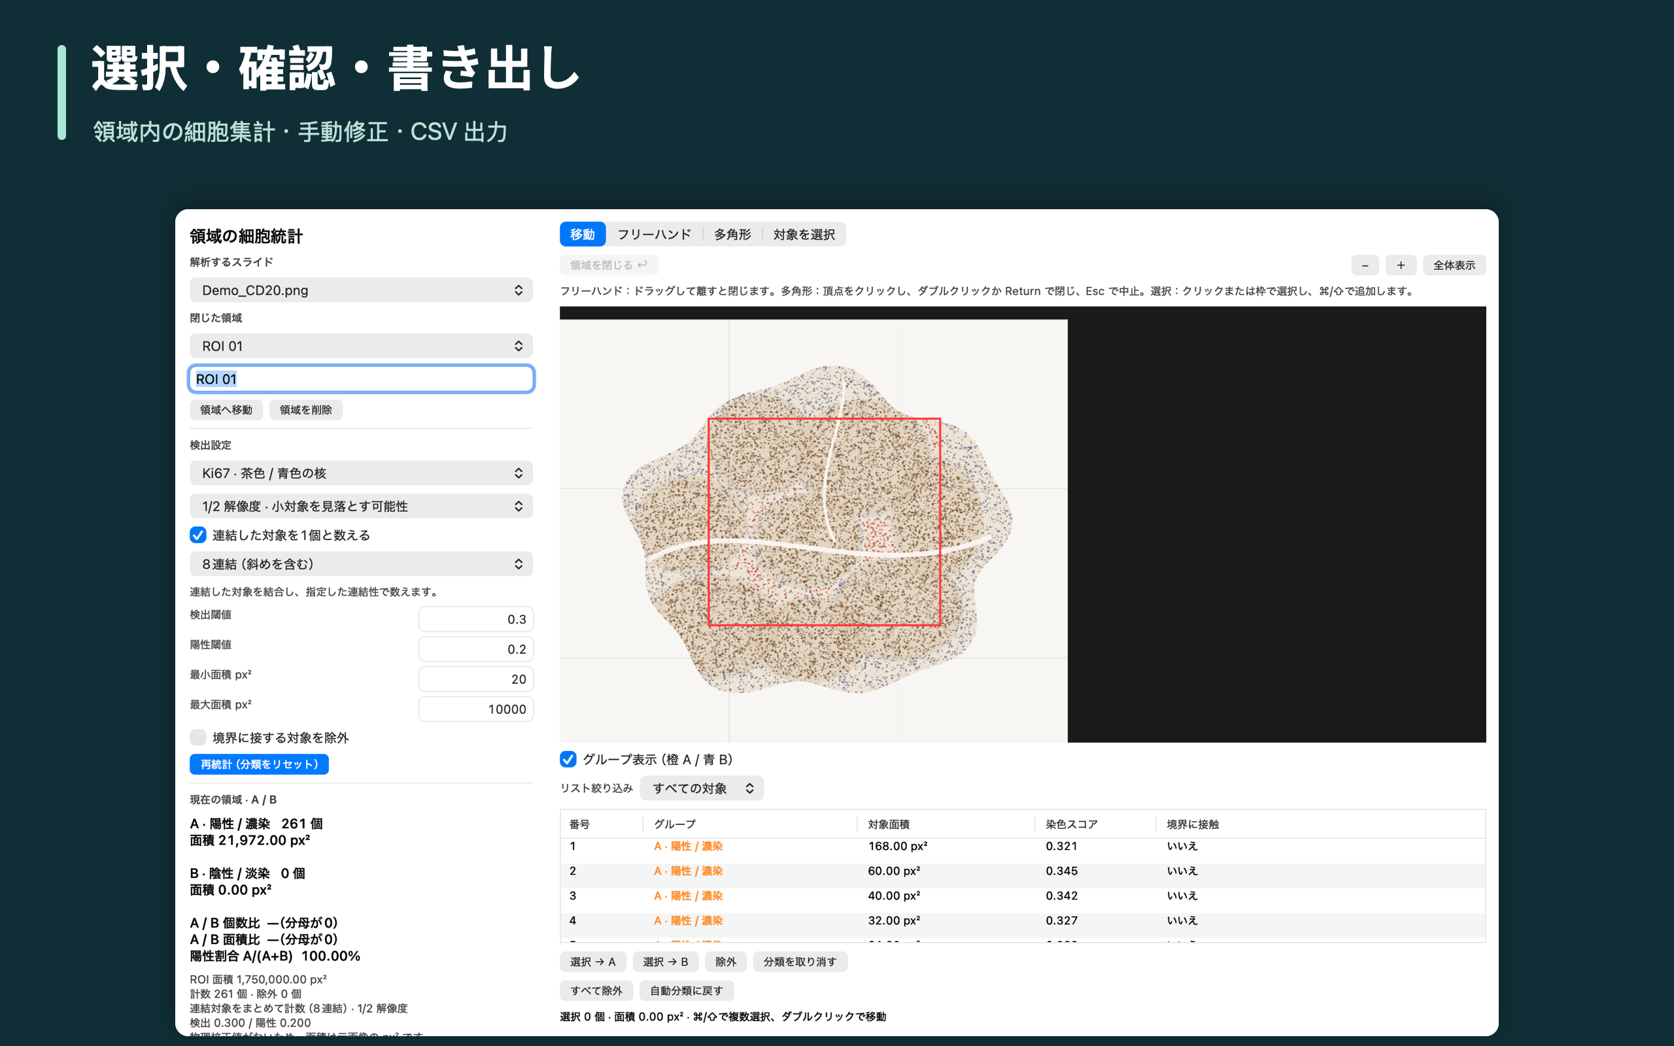Click the 領域へ移動 button
1674x1046 pixels.
pyautogui.click(x=226, y=409)
